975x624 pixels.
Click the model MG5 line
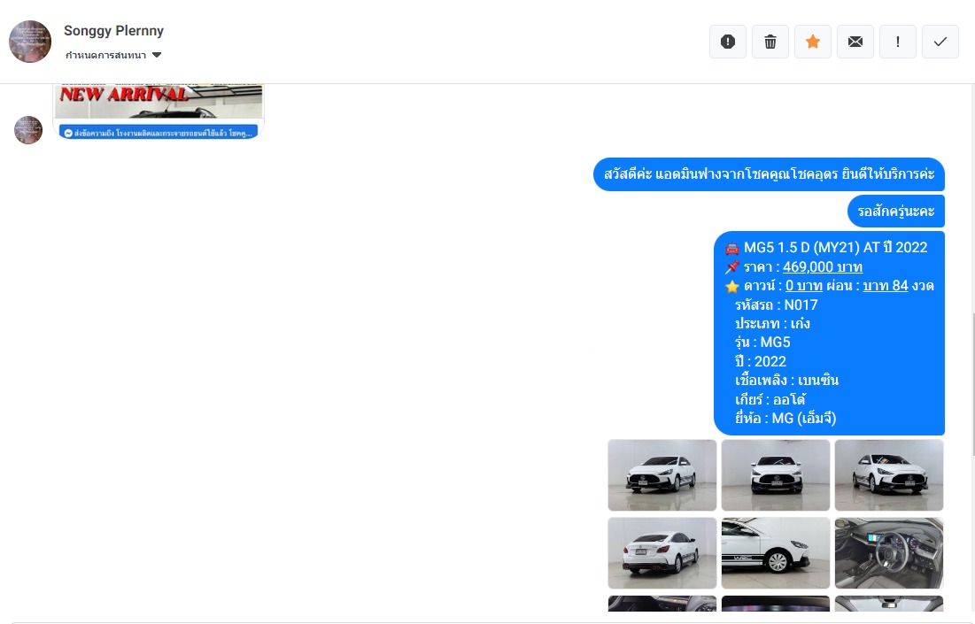[762, 343]
